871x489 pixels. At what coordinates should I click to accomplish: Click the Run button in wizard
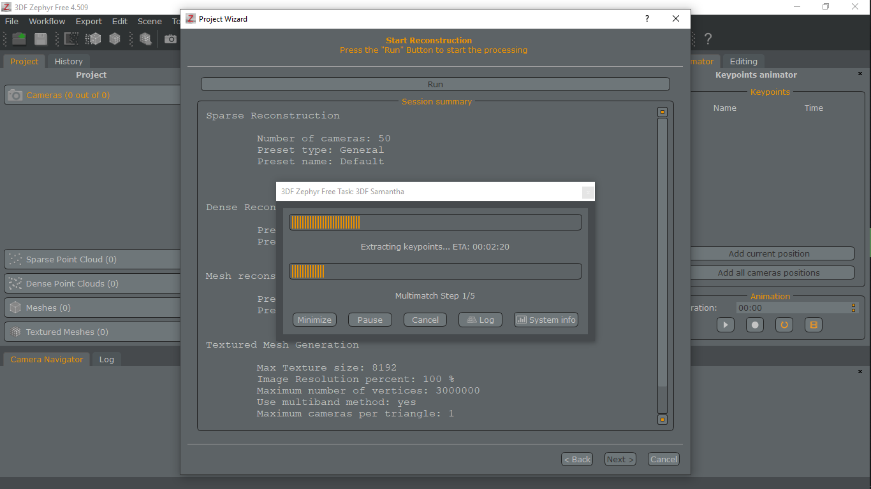pos(435,84)
